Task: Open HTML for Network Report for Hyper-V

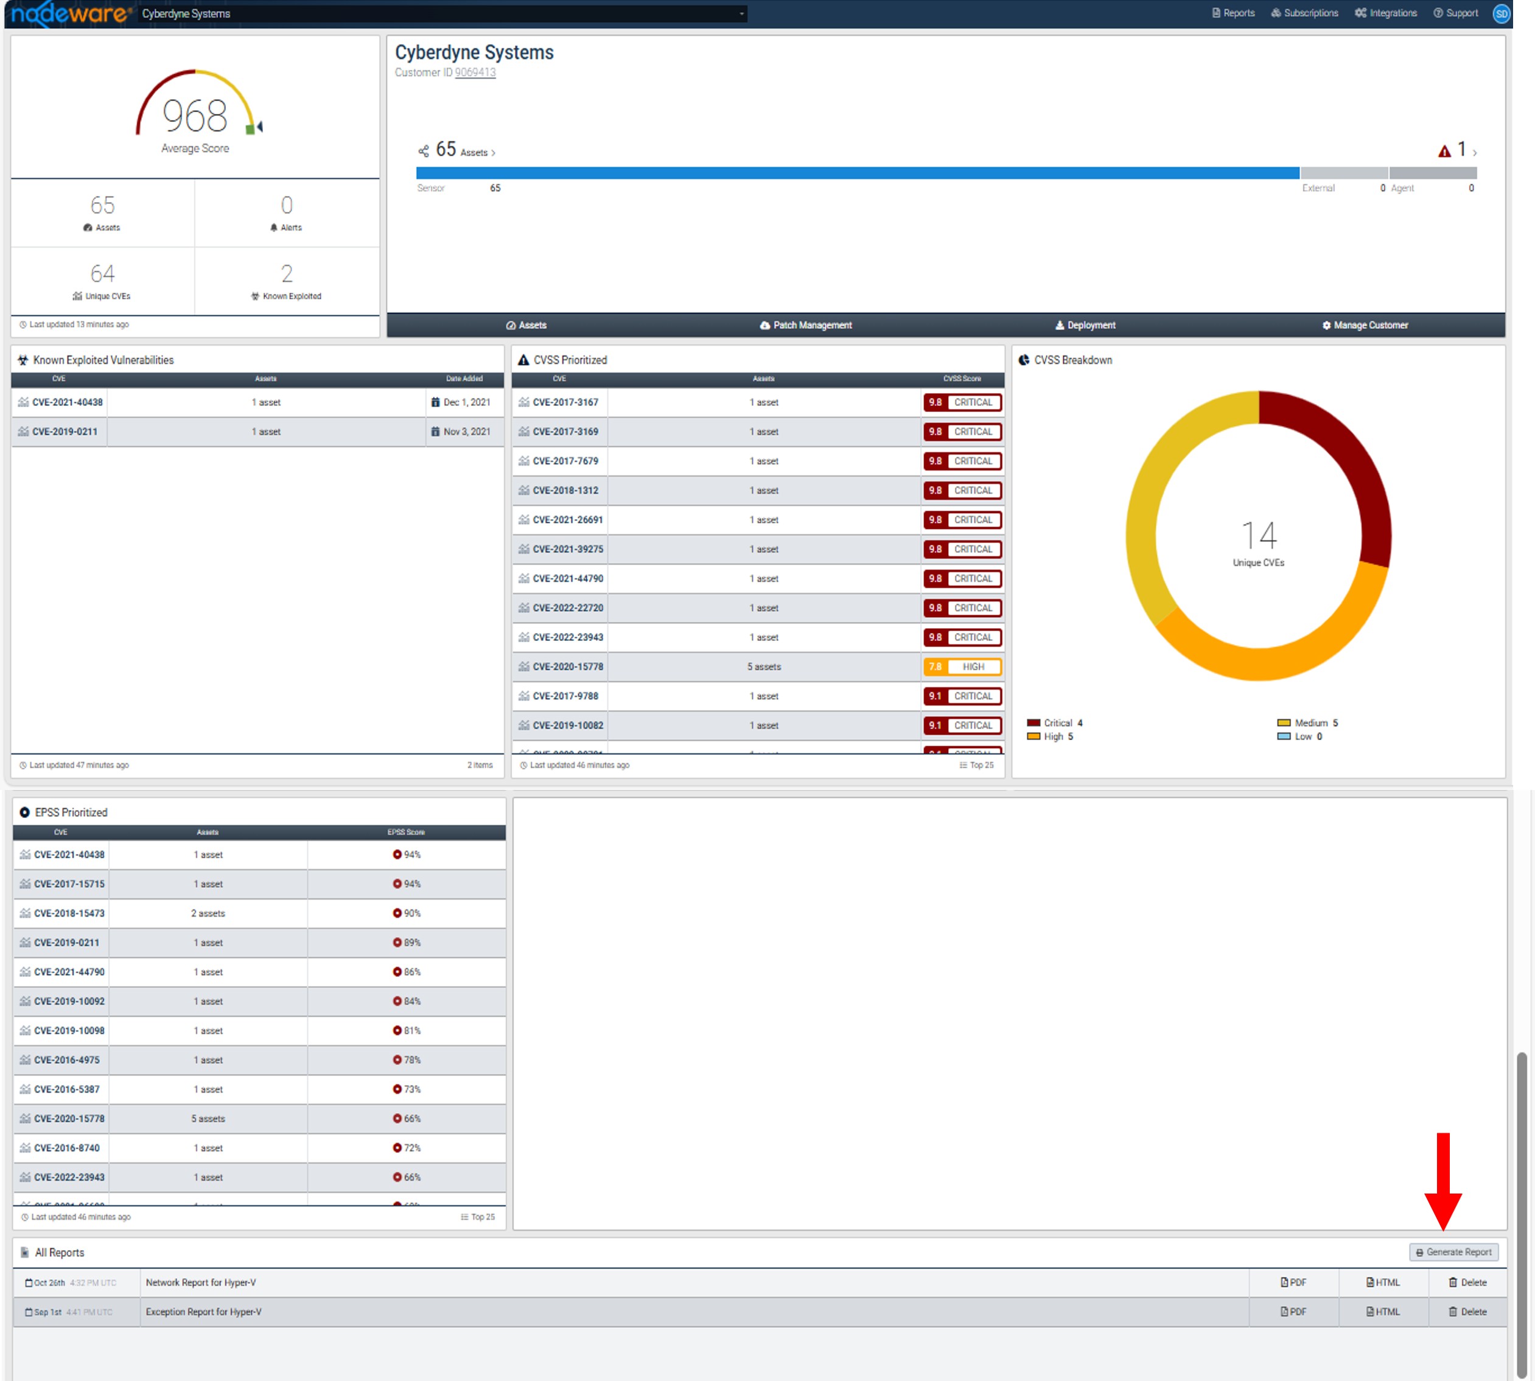Action: (1383, 1283)
